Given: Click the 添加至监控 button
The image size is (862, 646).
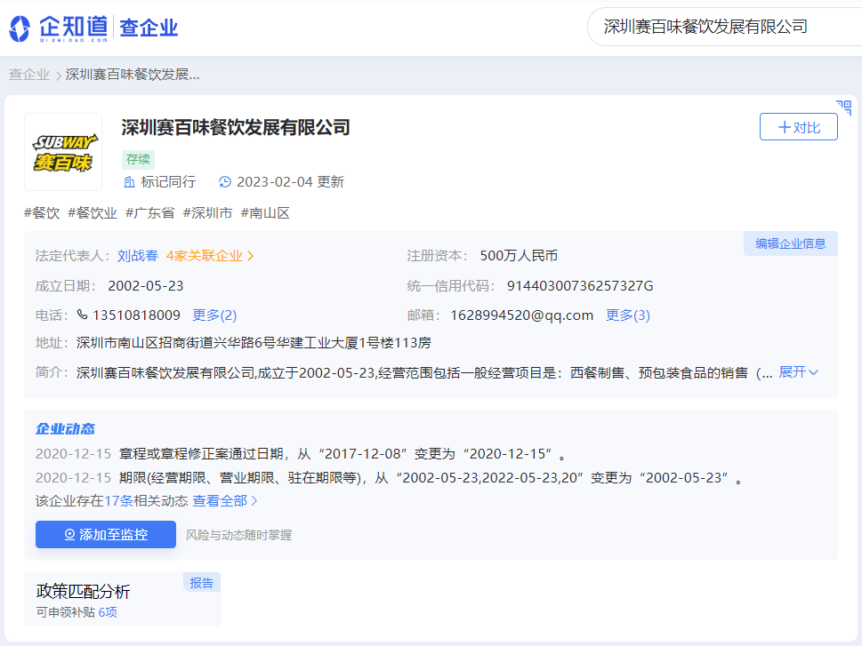Looking at the screenshot, I should click(x=106, y=535).
